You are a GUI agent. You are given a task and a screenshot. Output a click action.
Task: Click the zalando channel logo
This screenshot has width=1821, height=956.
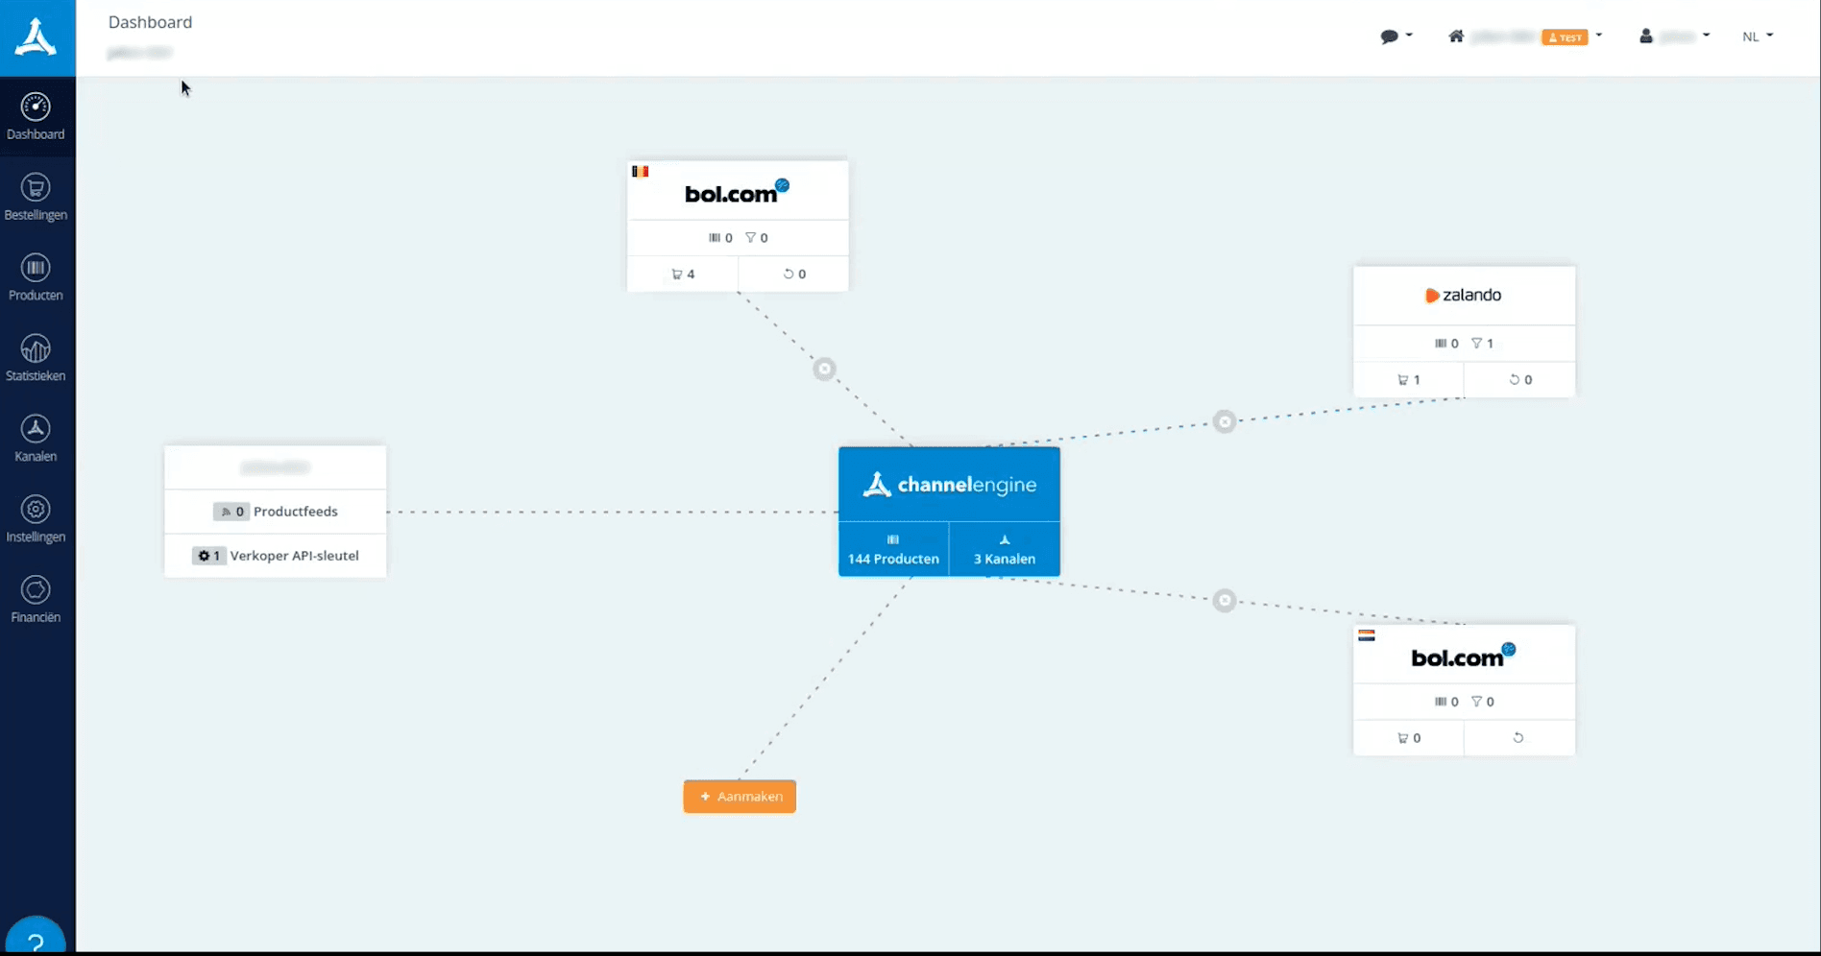1464,295
